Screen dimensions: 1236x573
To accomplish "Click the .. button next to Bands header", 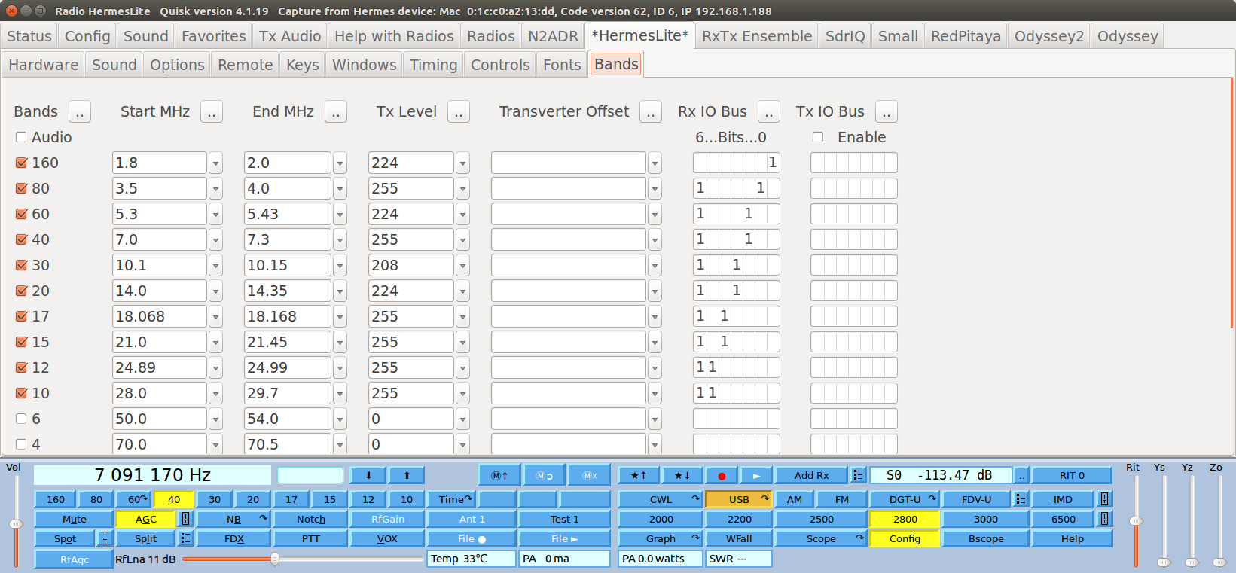I will 80,111.
